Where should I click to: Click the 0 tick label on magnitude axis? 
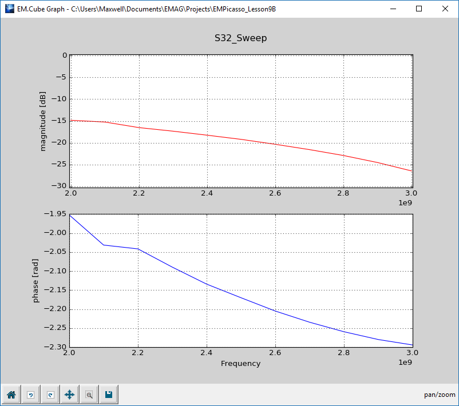65,55
